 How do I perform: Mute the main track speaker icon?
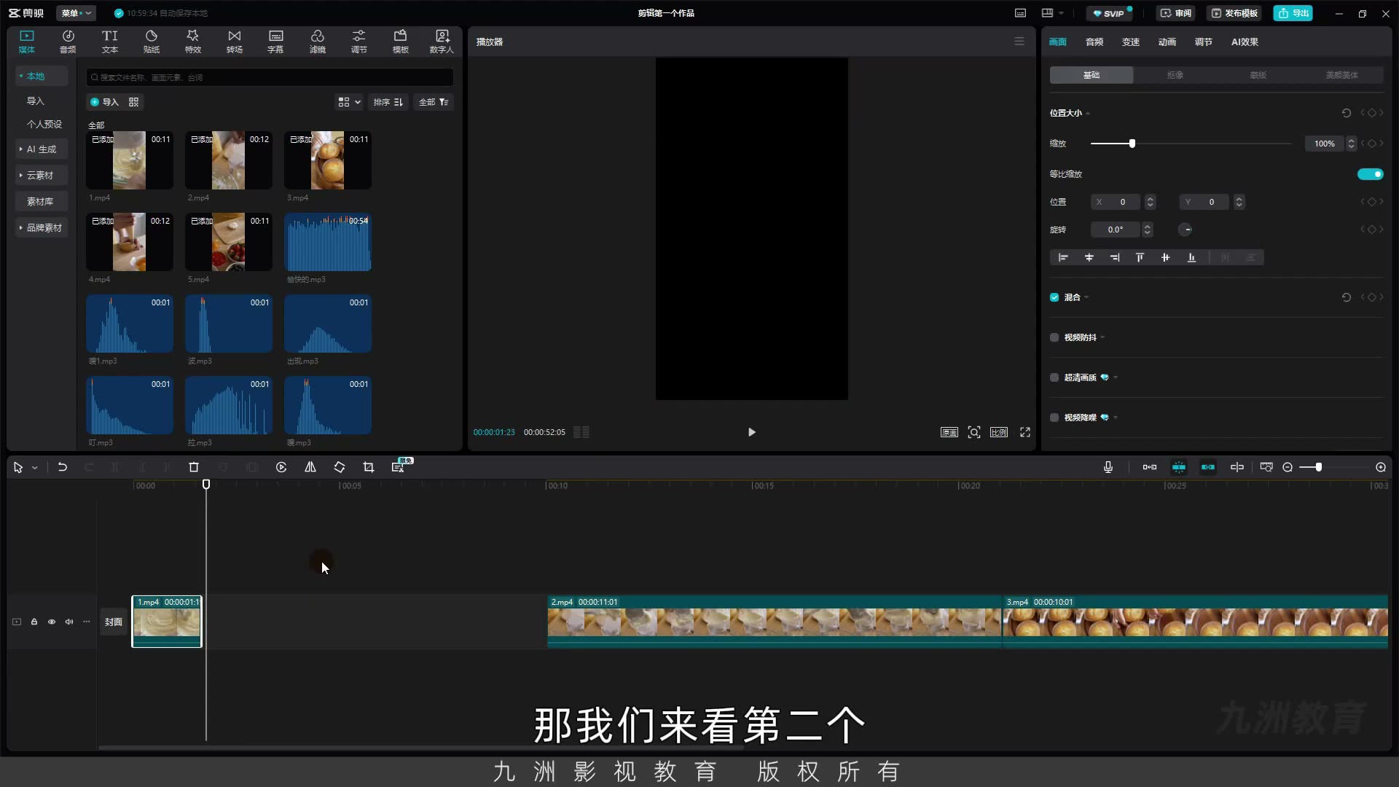69,622
